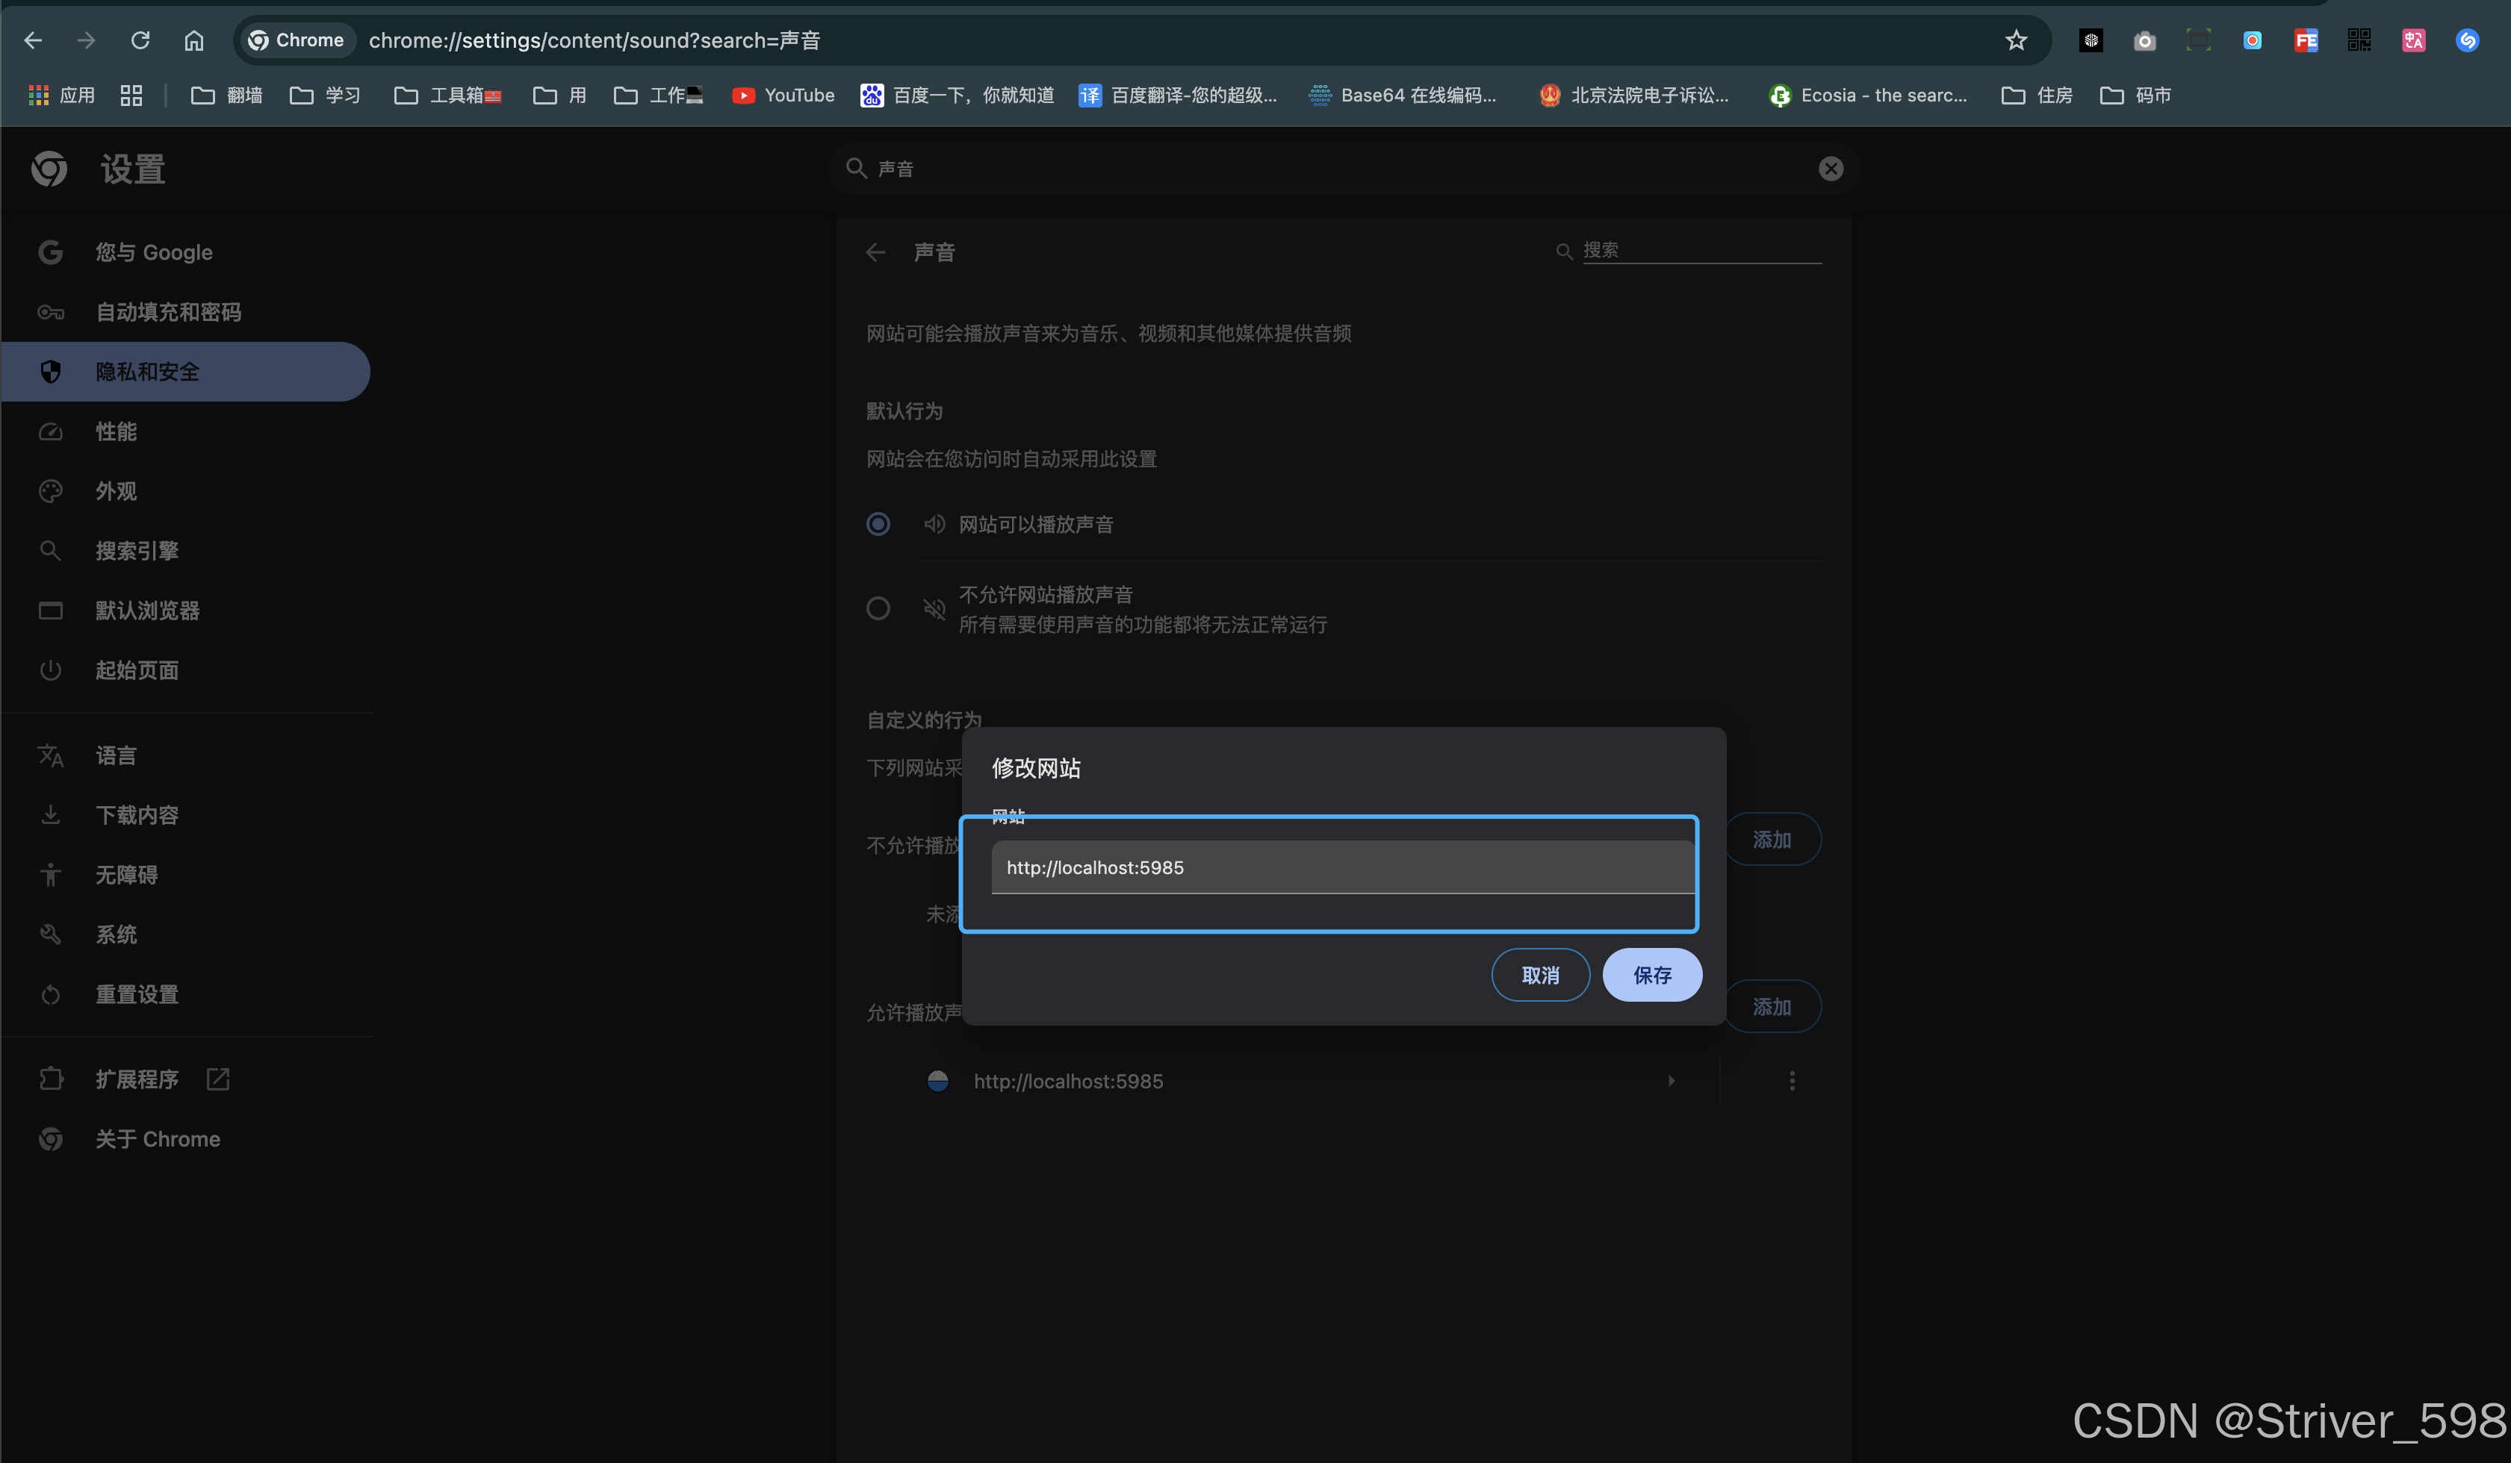This screenshot has height=1463, width=2511.
Task: Go to 外观 settings section
Action: [x=116, y=491]
